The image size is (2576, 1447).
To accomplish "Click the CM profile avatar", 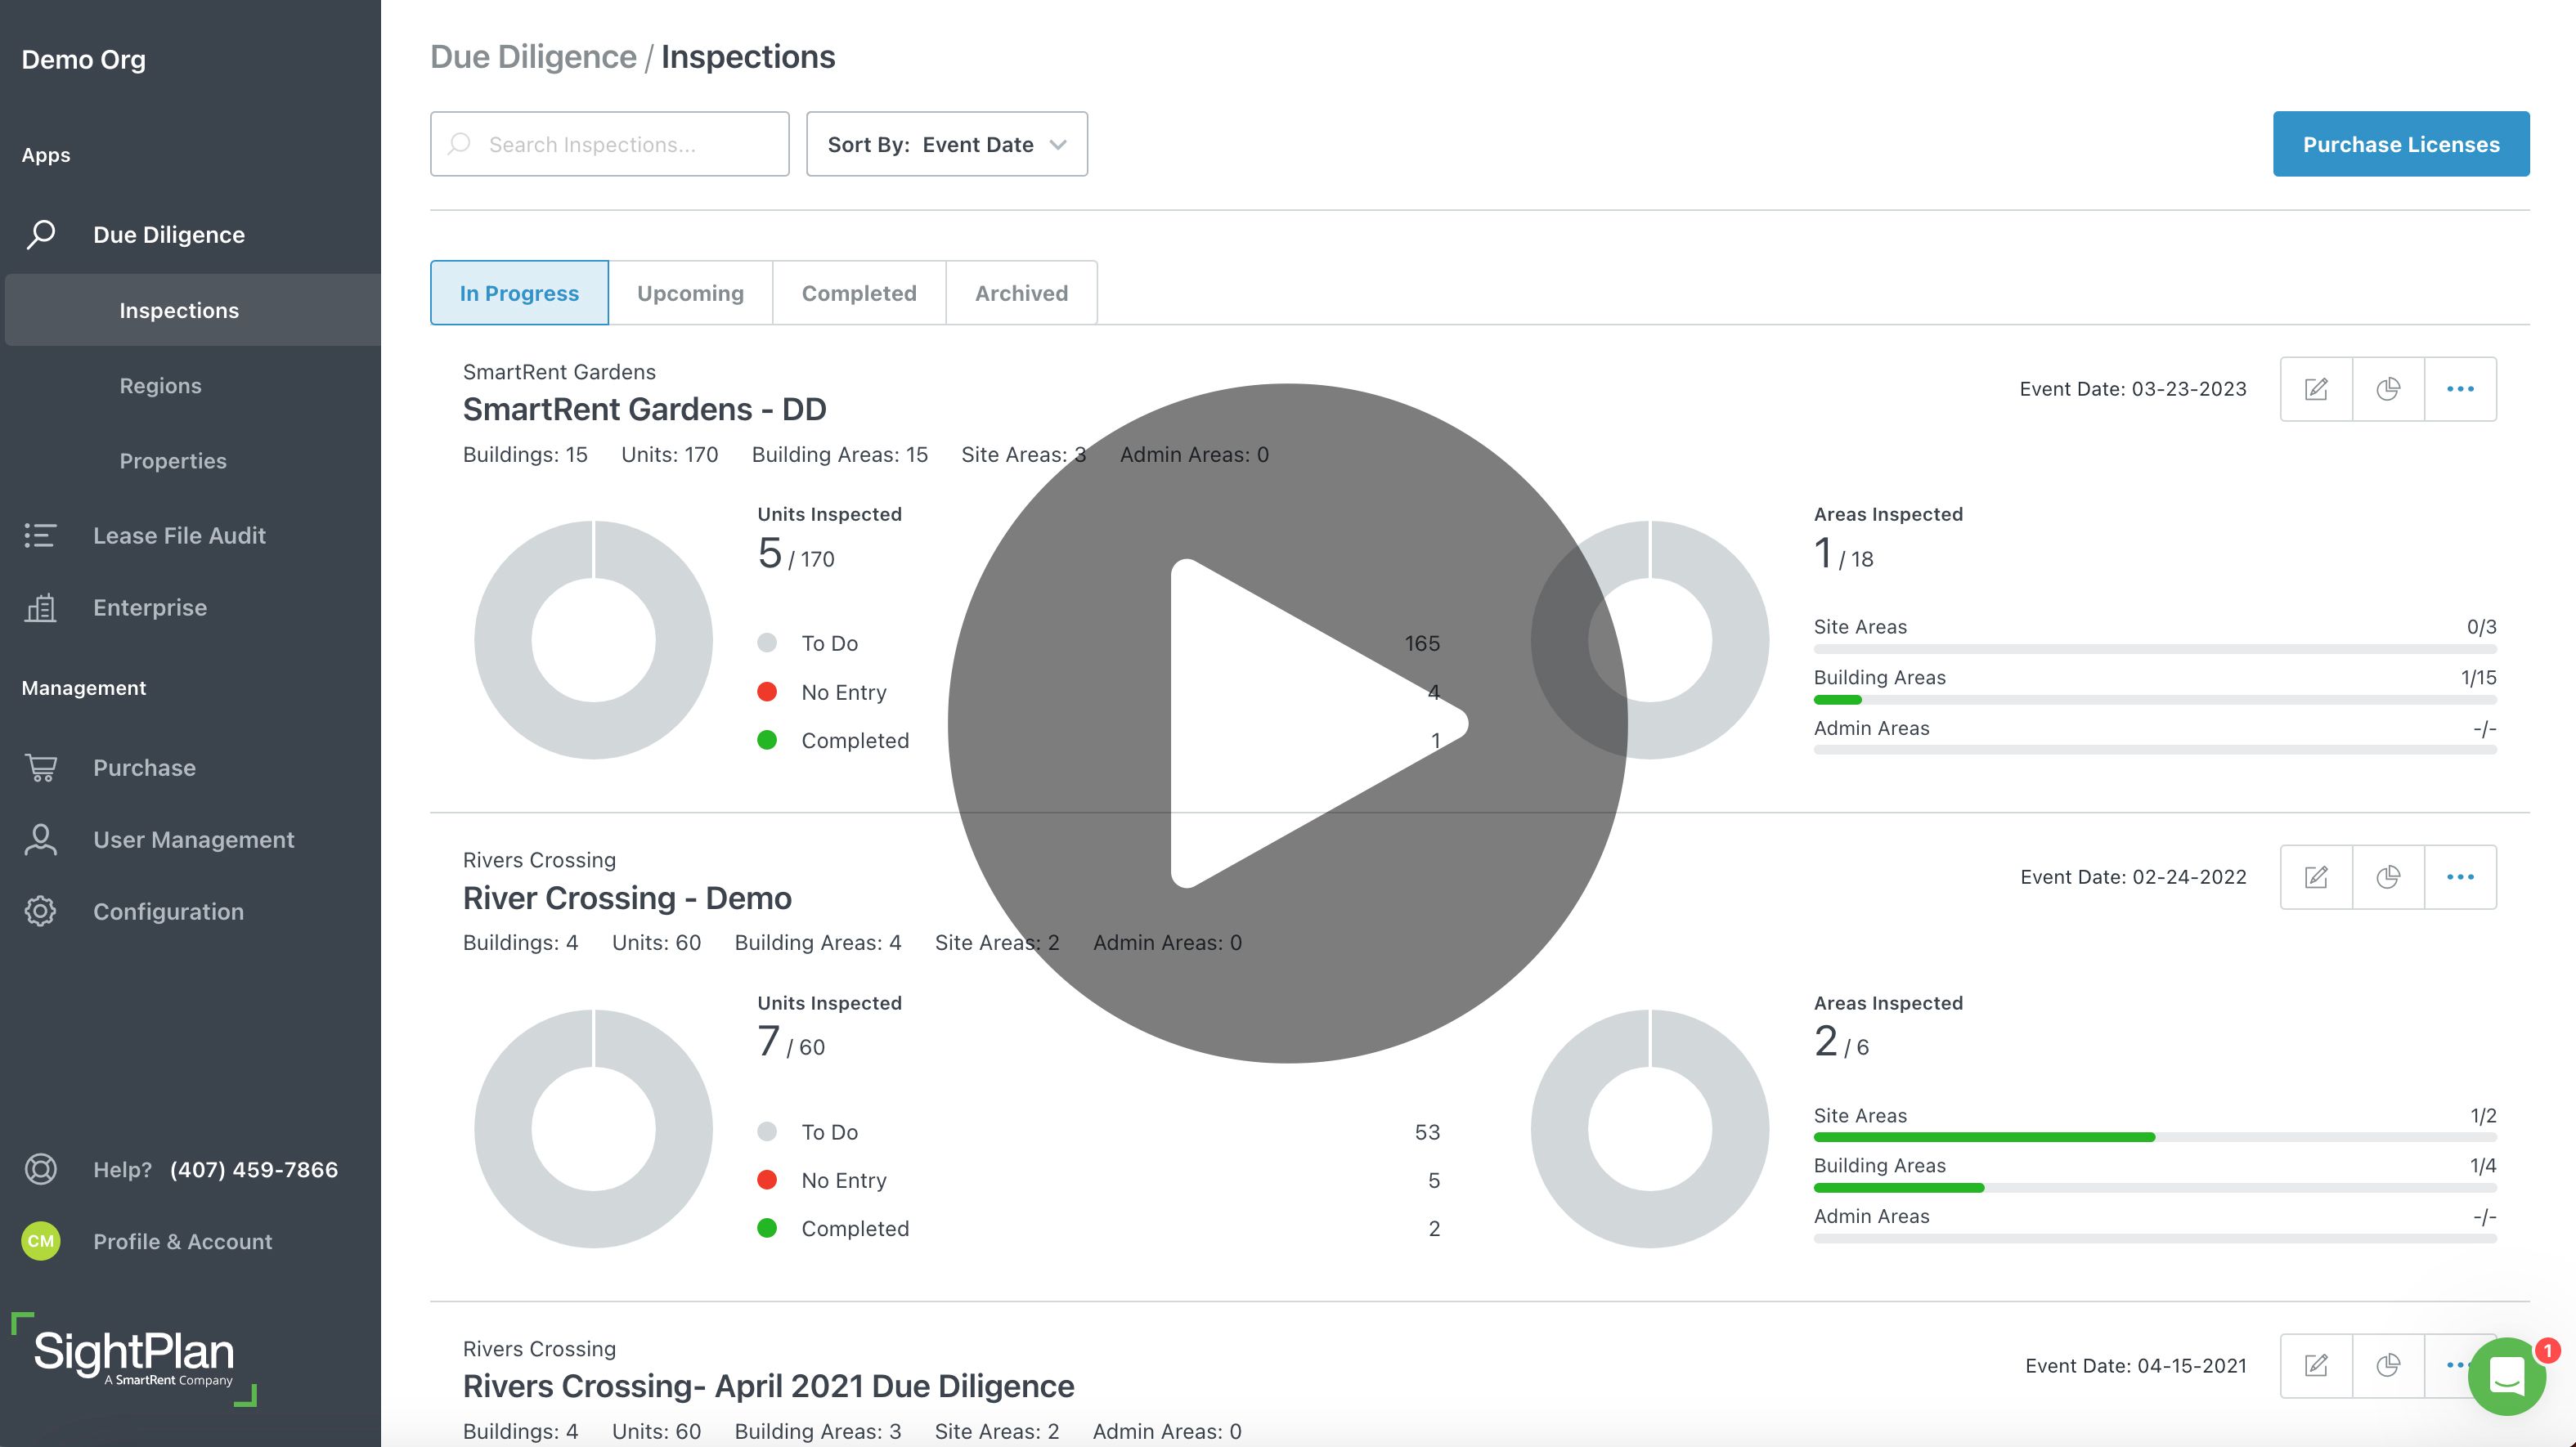I will [41, 1241].
